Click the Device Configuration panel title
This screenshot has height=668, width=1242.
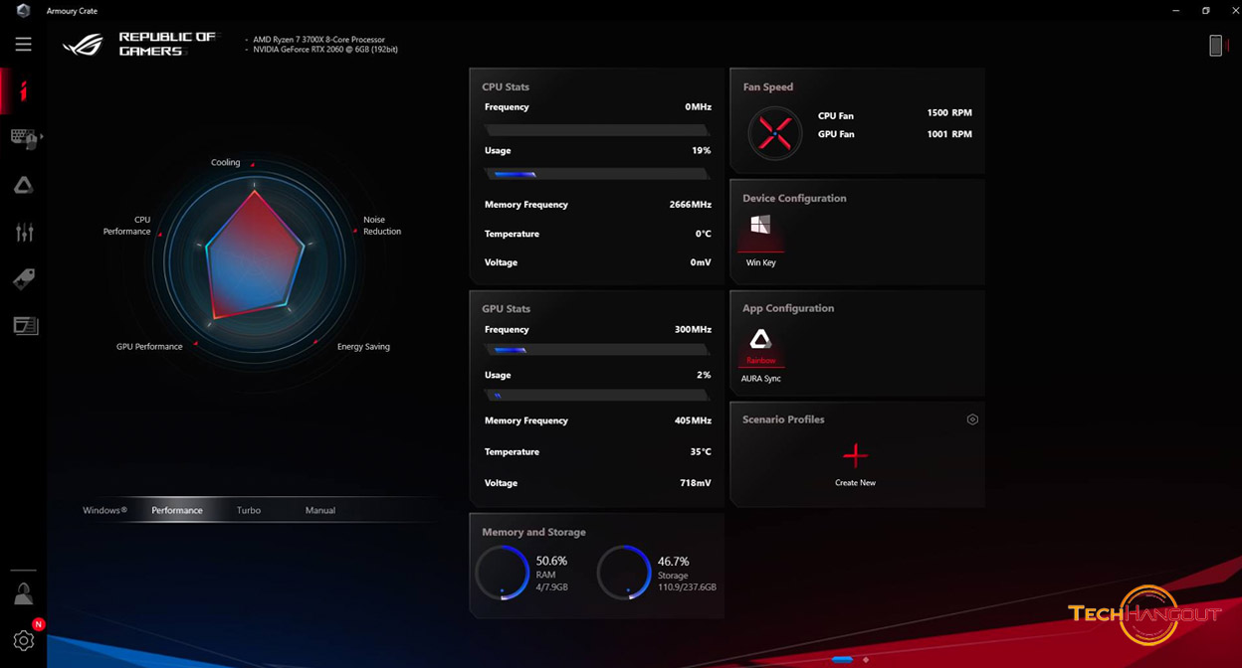pyautogui.click(x=794, y=199)
